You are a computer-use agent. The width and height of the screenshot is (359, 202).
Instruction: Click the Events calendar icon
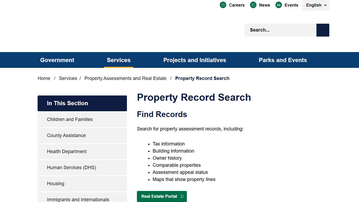coord(278,5)
